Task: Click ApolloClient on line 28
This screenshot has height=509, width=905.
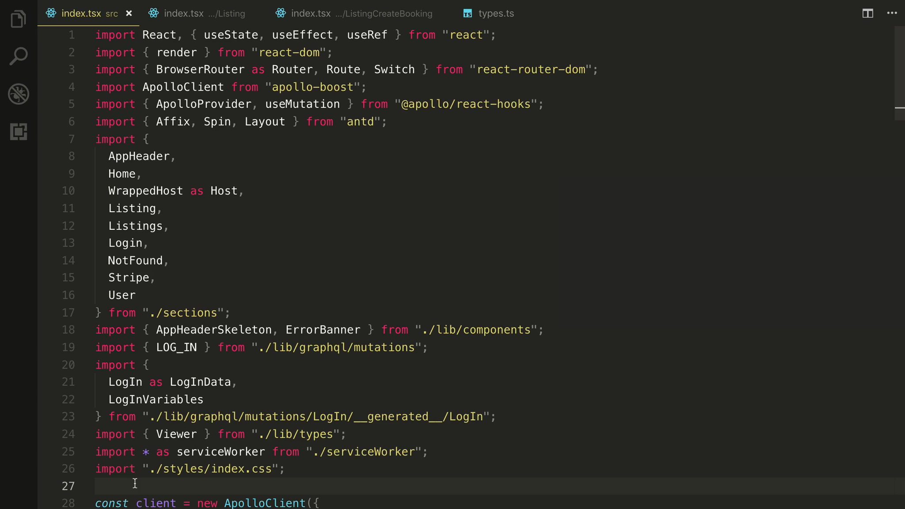Action: point(264,503)
